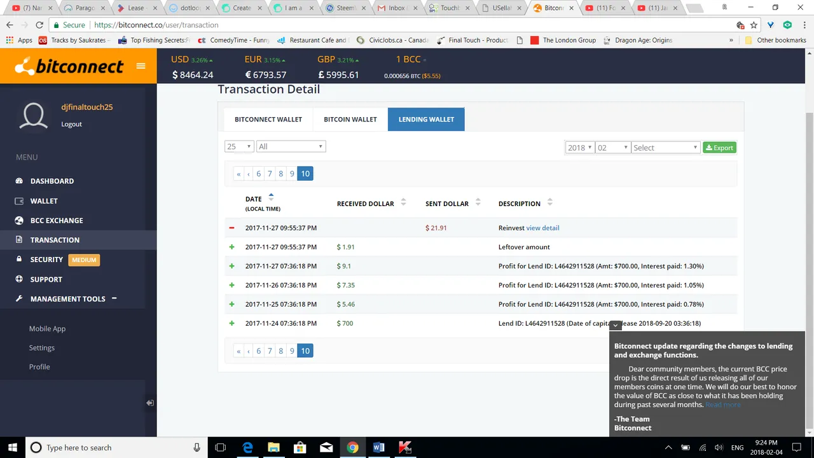Click the Support globe icon
The height and width of the screenshot is (458, 814).
19,279
